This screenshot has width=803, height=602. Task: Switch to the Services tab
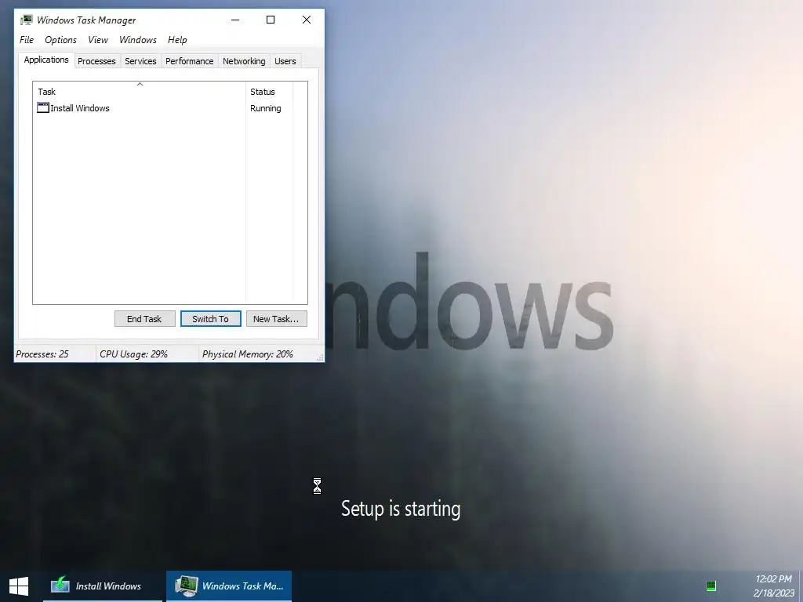140,61
